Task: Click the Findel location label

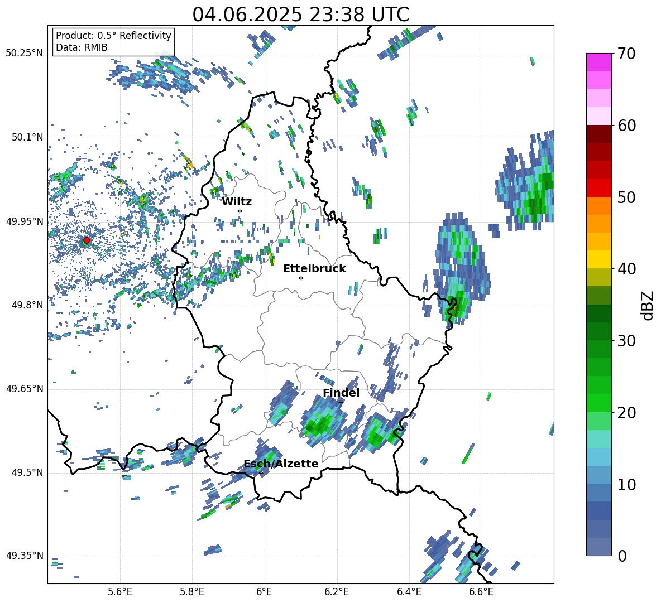Action: 341,393
